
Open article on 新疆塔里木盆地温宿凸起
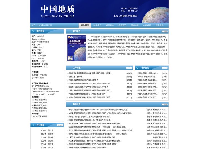click(90, 120)
